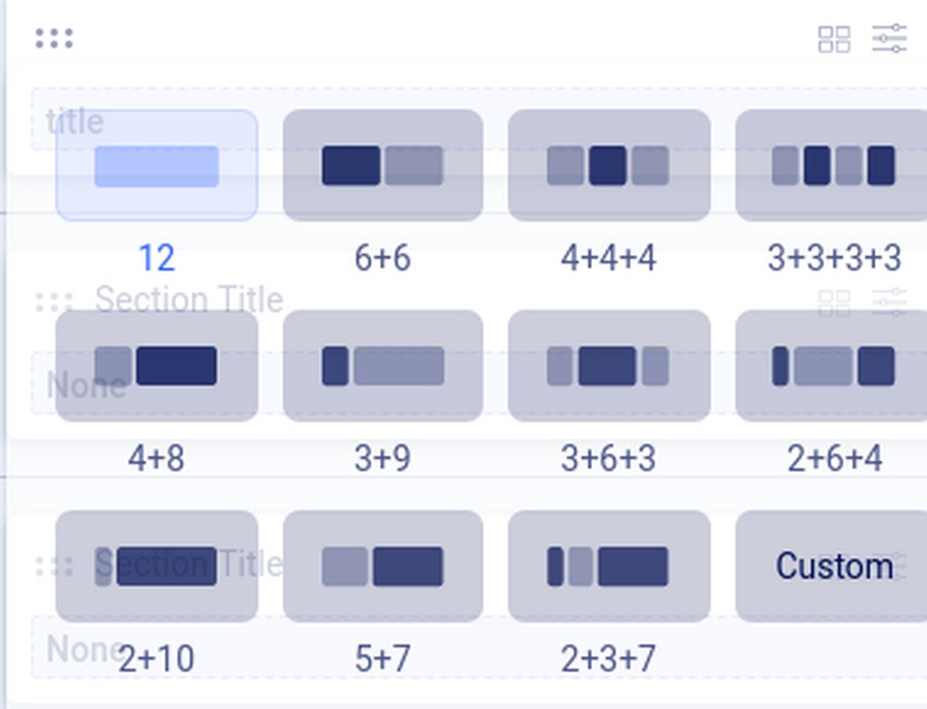Pick the 4+4+4 three-column layout
This screenshot has height=709, width=927.
tap(609, 166)
